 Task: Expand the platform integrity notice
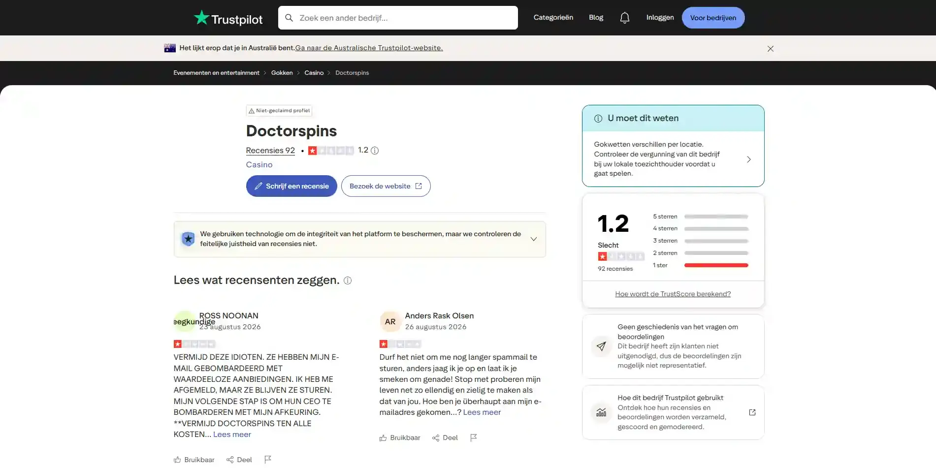tap(534, 239)
